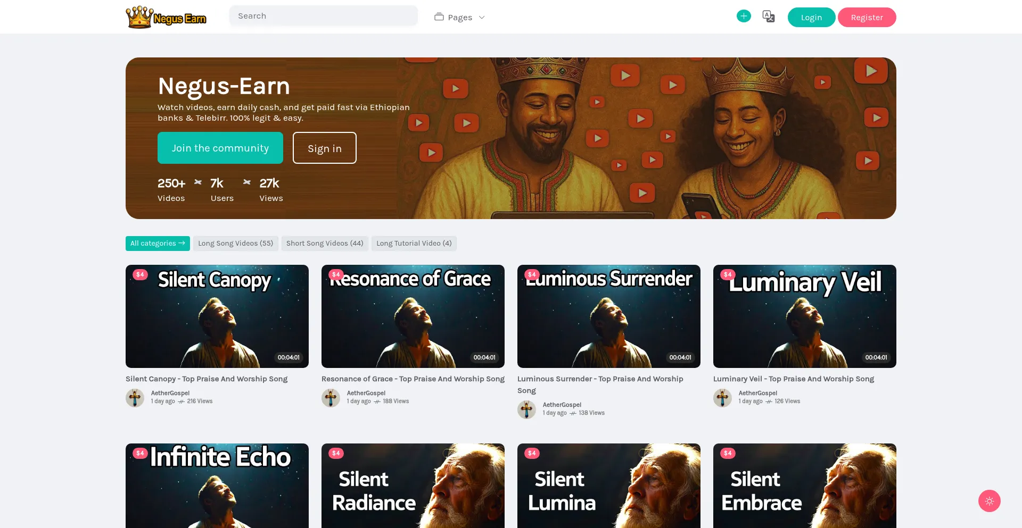Image resolution: width=1022 pixels, height=528 pixels.
Task: Filter by Long Song Videos (55)
Action: pos(236,244)
